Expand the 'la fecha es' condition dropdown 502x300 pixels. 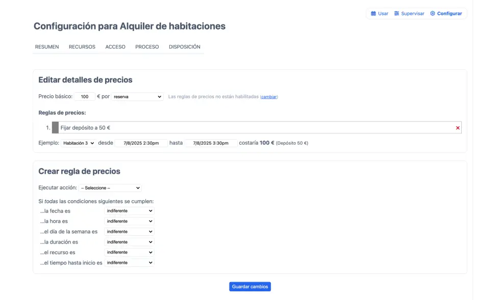pyautogui.click(x=129, y=211)
